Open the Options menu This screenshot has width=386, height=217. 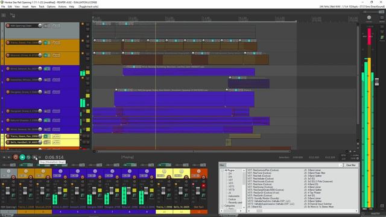click(x=51, y=7)
